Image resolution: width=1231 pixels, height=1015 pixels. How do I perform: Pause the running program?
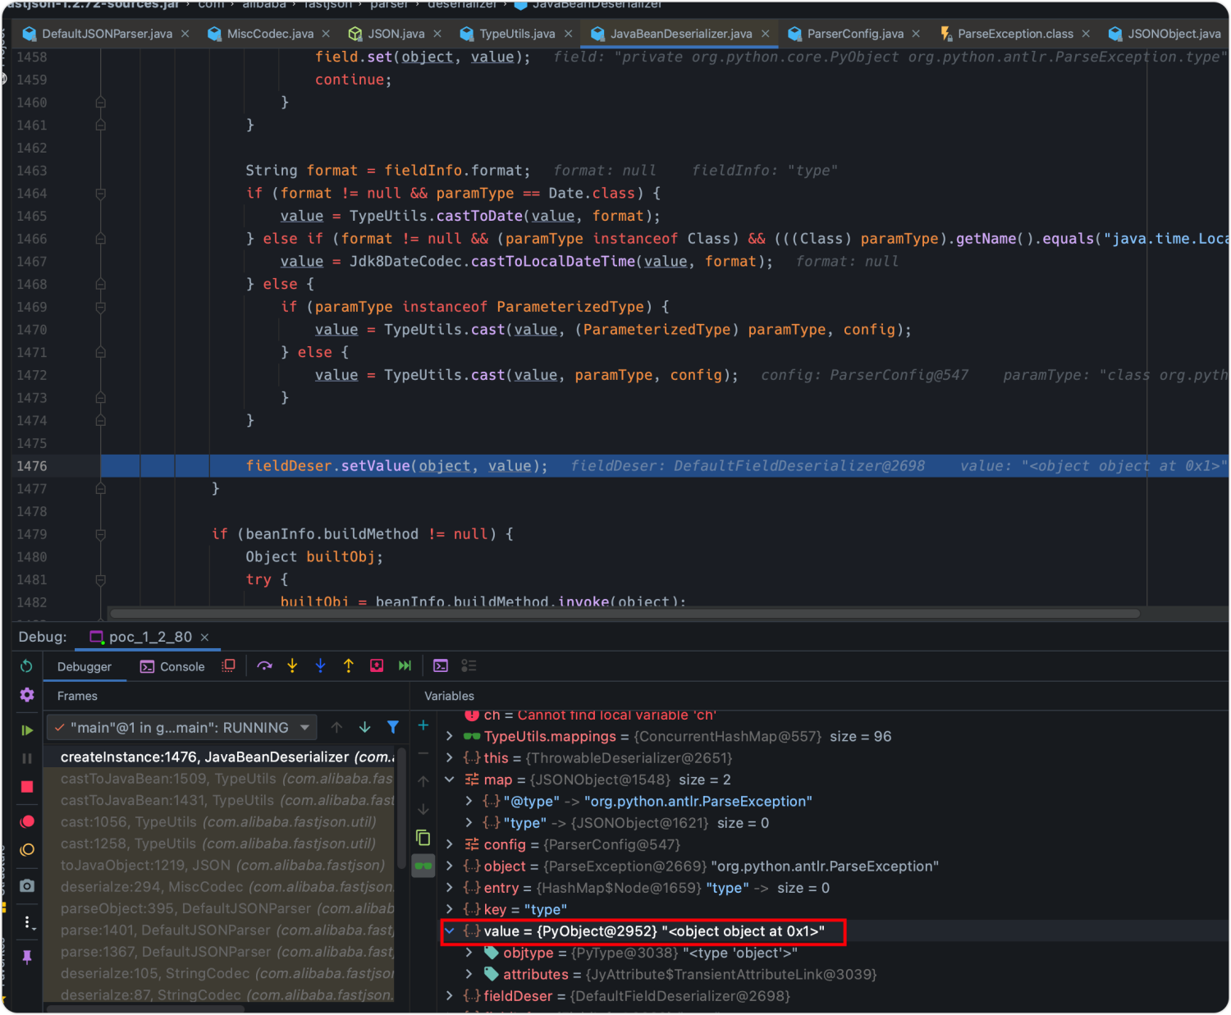click(x=27, y=758)
